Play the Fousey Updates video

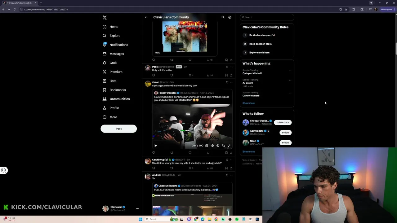[156, 146]
